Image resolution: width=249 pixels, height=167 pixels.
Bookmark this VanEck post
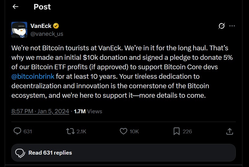176,131
